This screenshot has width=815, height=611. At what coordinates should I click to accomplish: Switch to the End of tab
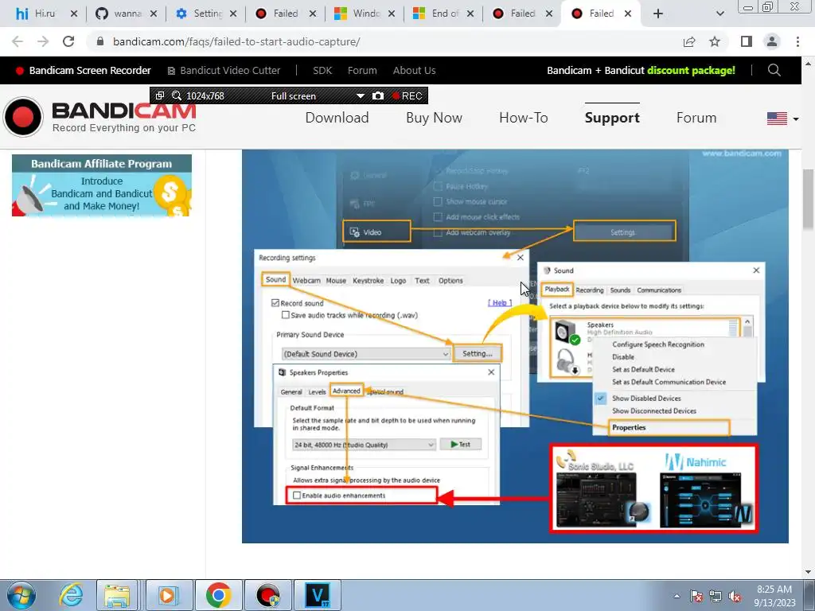(x=444, y=14)
